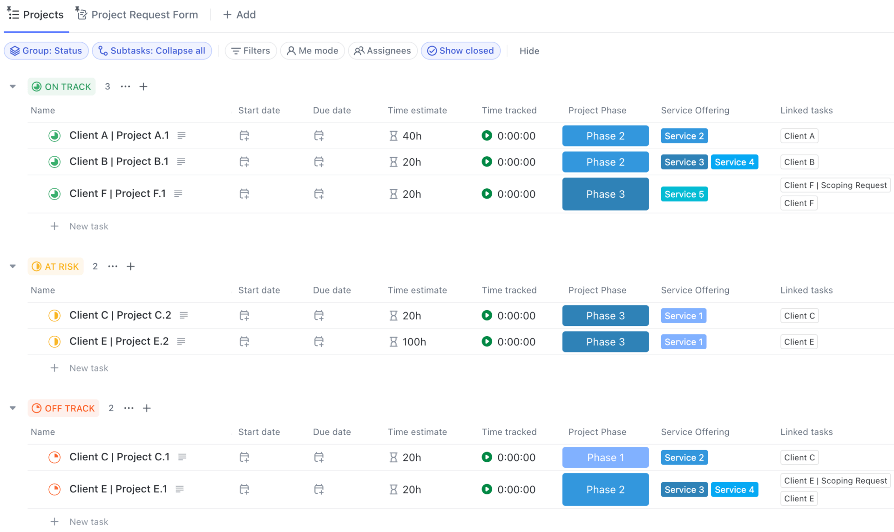
Task: Start time tracking for Client B Project B.1
Action: tap(487, 162)
